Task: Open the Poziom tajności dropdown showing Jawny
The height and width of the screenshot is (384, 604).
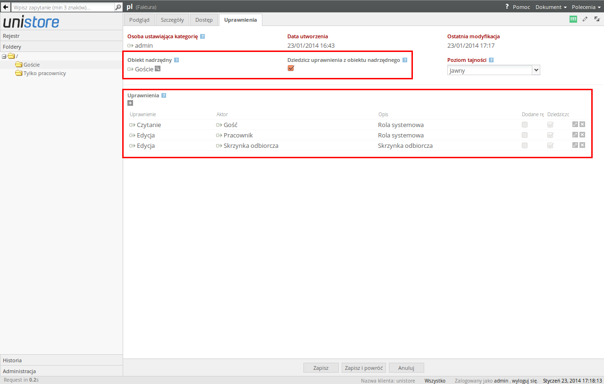Action: point(494,70)
